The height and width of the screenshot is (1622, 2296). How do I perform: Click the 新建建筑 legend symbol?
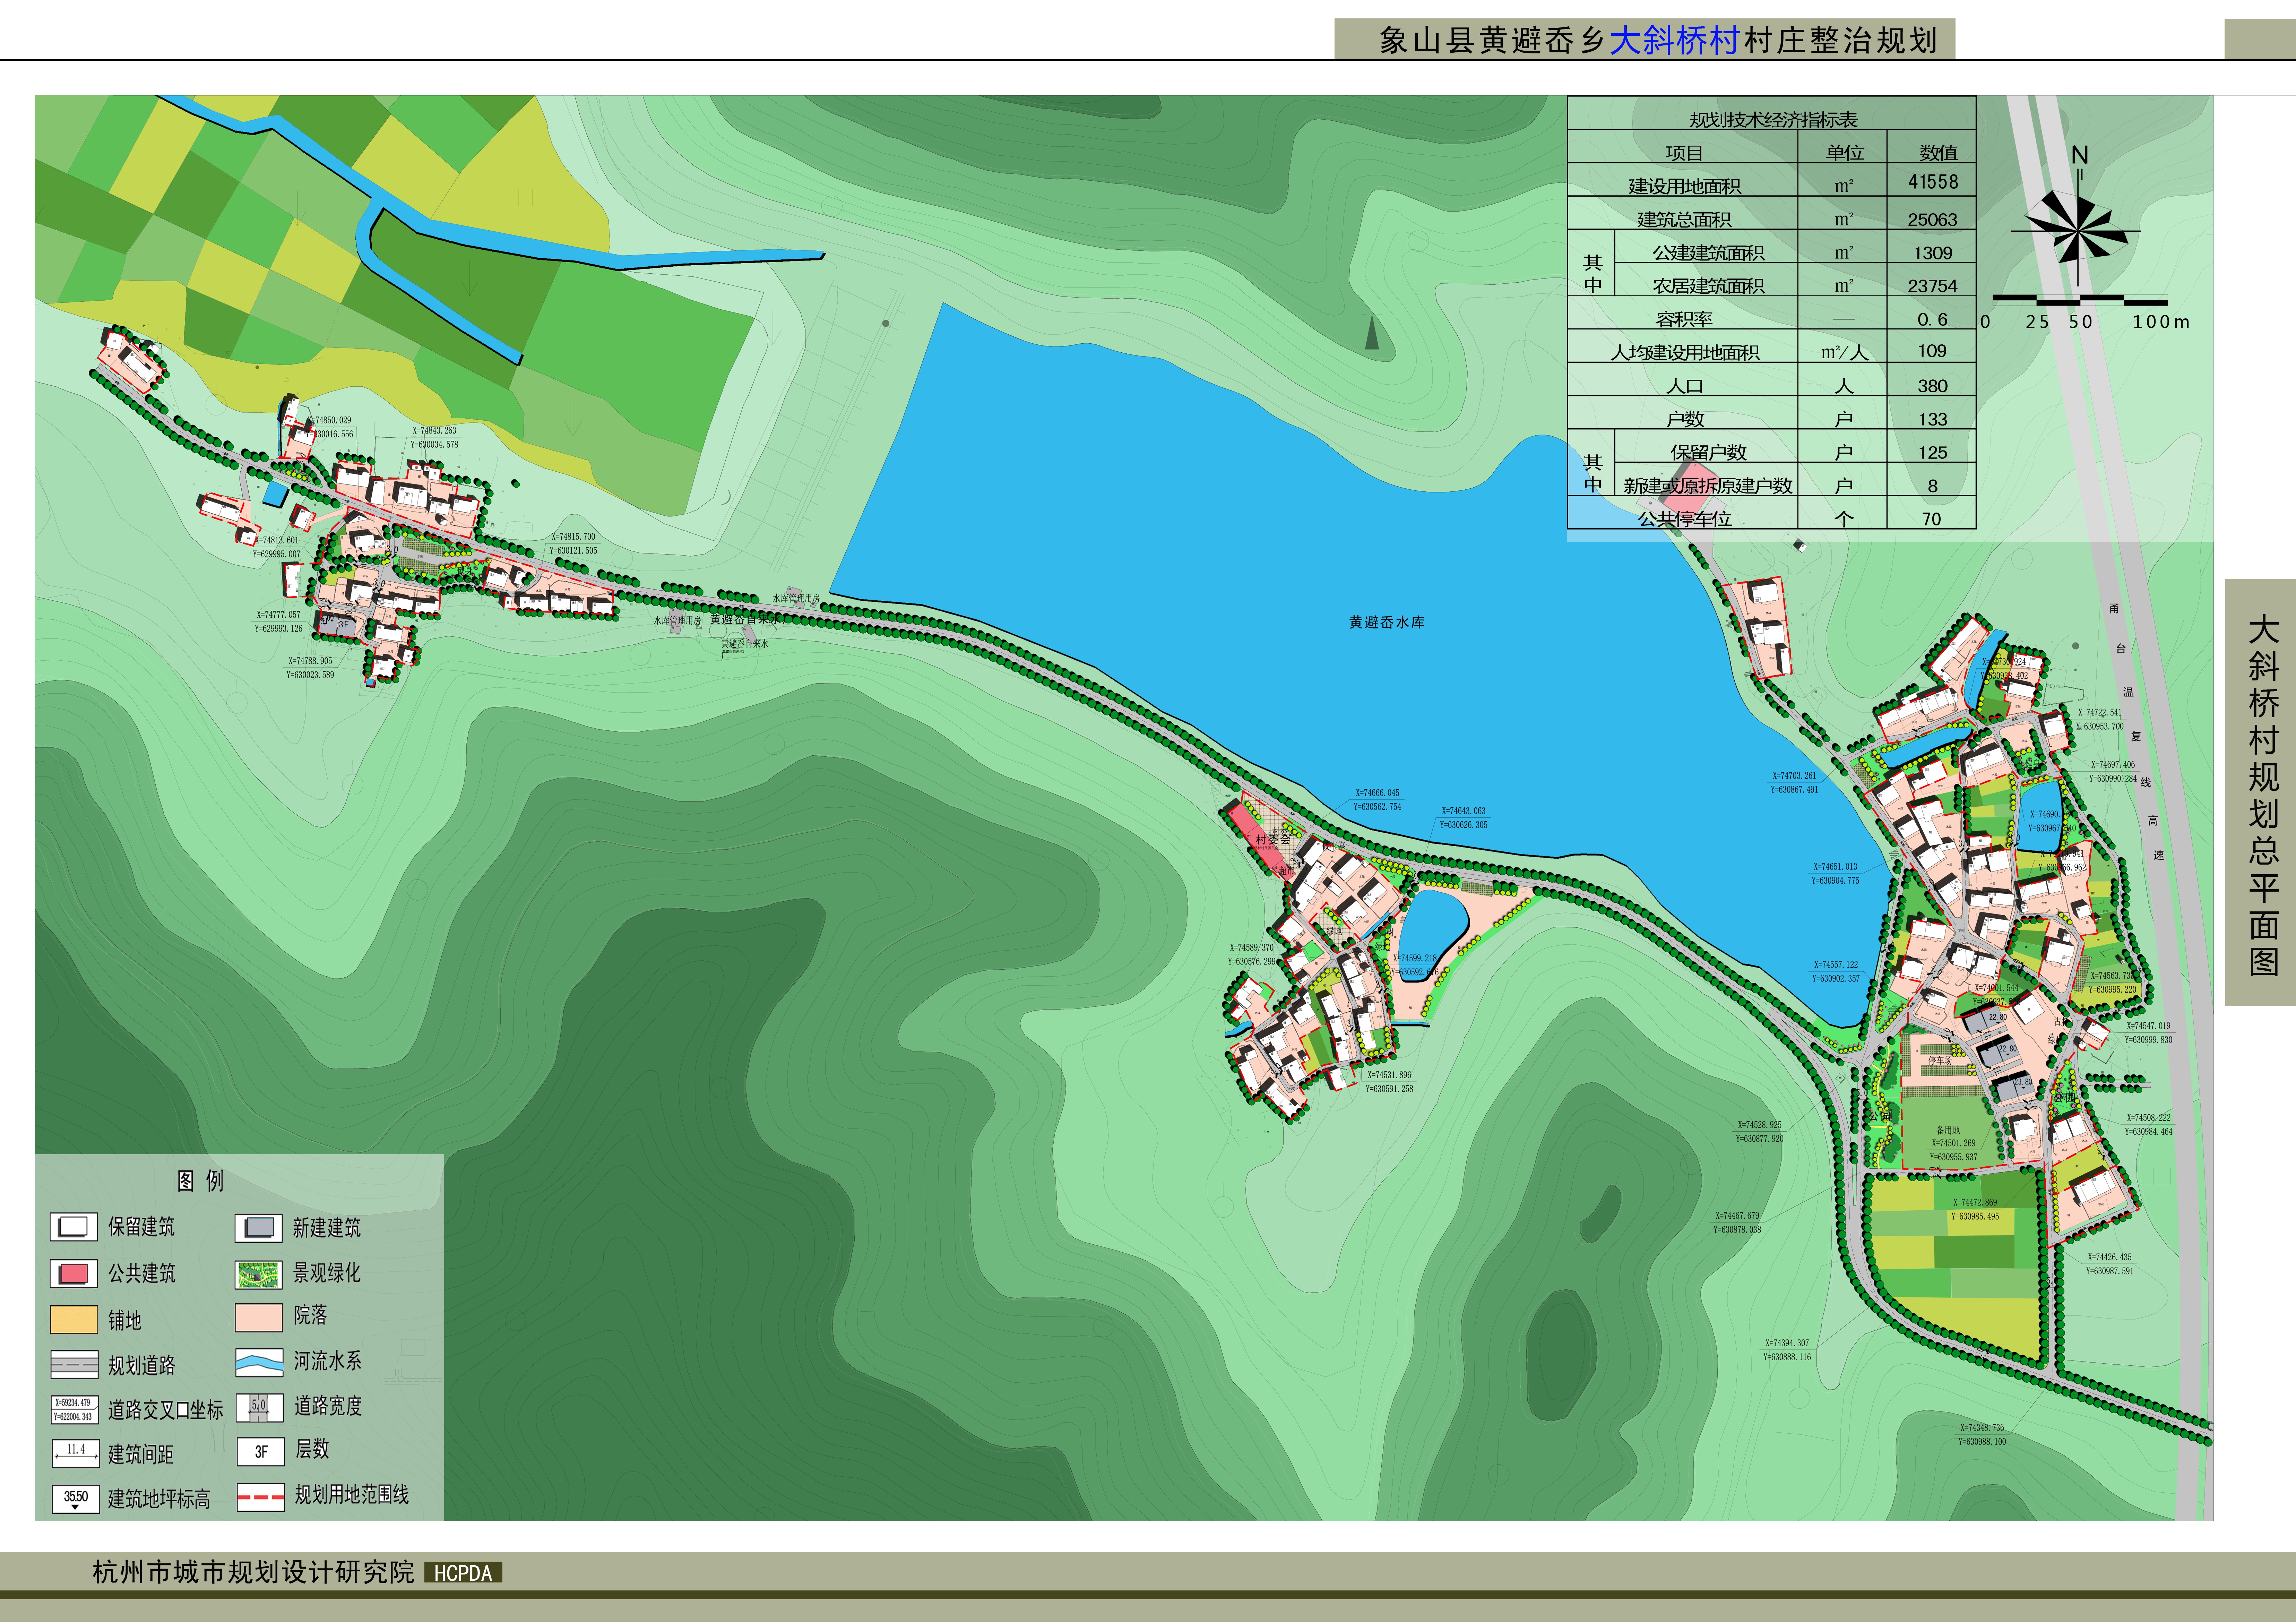click(259, 1228)
